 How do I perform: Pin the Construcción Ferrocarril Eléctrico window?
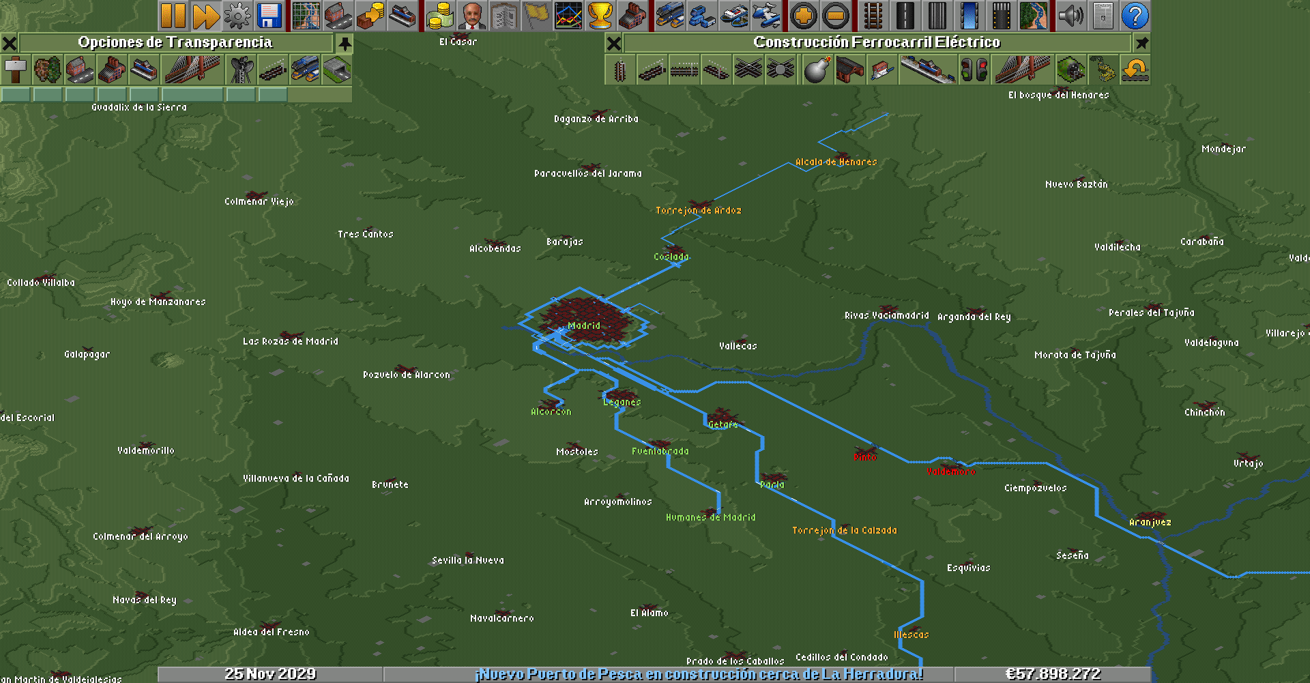pyautogui.click(x=1142, y=44)
